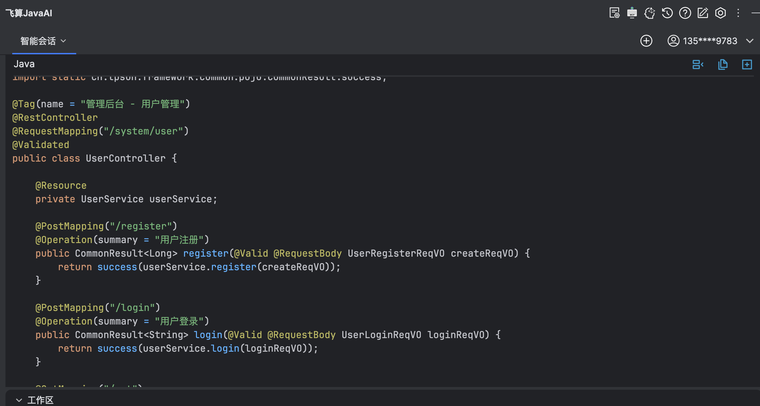Viewport: 760px width, 406px height.
Task: Copy the Java code using copy icon
Action: pyautogui.click(x=723, y=64)
